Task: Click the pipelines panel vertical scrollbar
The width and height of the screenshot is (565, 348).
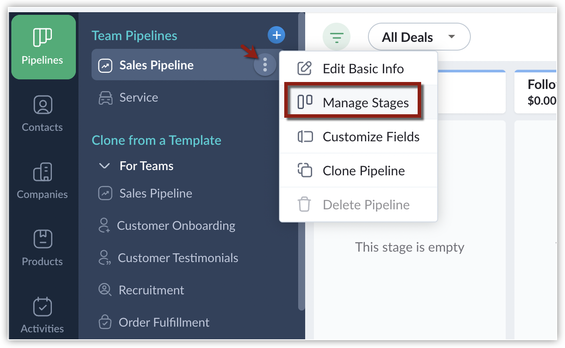Action: pos(301,161)
